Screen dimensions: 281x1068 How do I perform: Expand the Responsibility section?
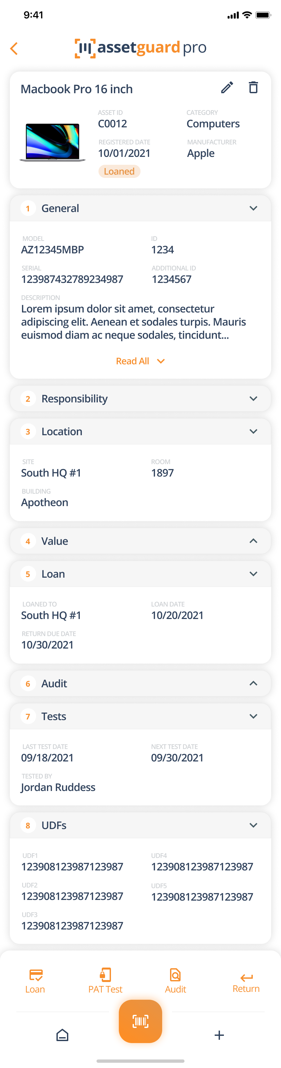pos(253,398)
